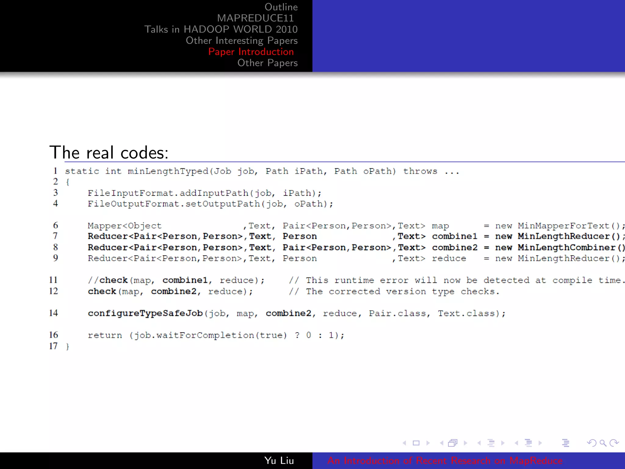Click the 'map' variable on line 6

coord(440,227)
